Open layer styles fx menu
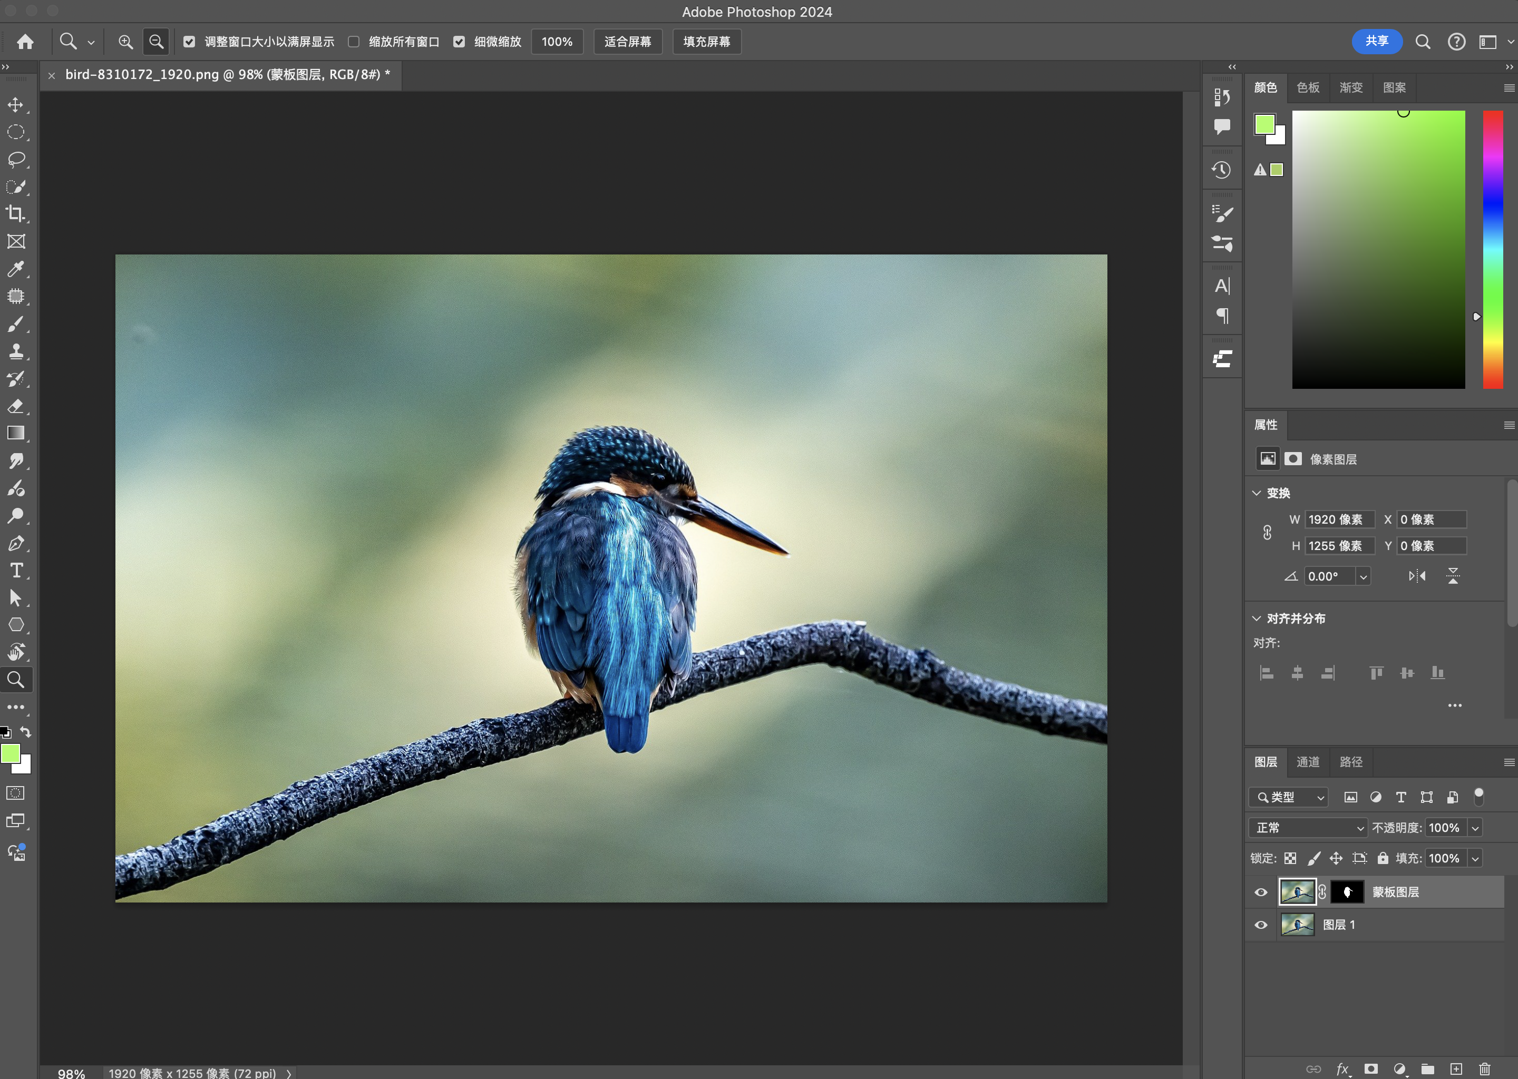This screenshot has width=1518, height=1079. tap(1342, 1068)
